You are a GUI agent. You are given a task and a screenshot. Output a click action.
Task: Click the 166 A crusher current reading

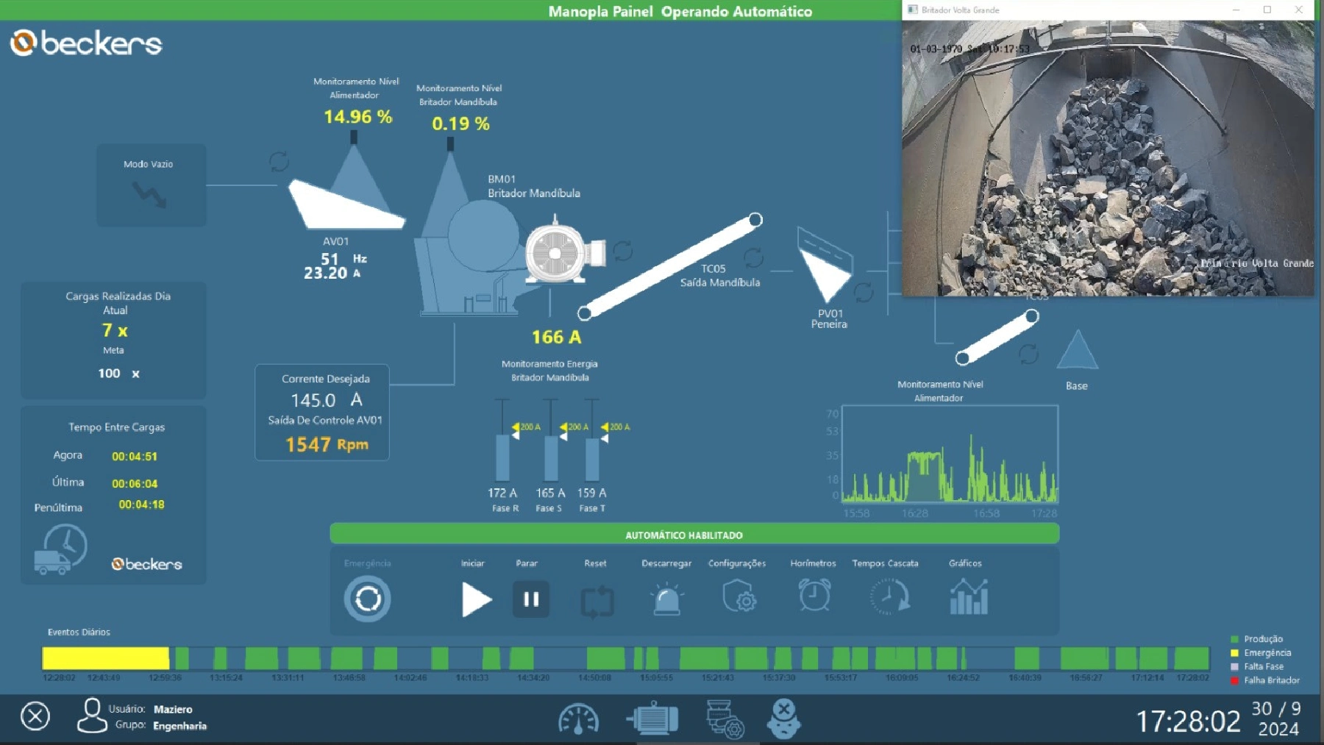pyautogui.click(x=557, y=337)
